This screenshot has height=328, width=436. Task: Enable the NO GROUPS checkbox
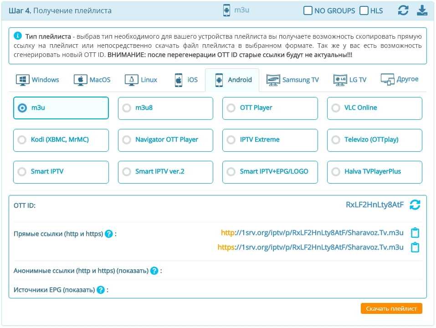(308, 10)
